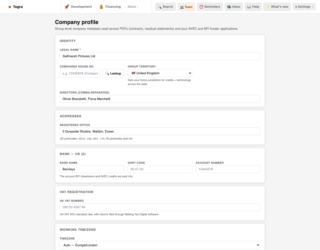Image resolution: width=320 pixels, height=250 pixels.
Task: Look up the Companies House number
Action: click(x=113, y=73)
